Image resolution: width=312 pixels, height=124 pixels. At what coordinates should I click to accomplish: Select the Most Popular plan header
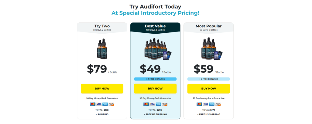coord(209,27)
